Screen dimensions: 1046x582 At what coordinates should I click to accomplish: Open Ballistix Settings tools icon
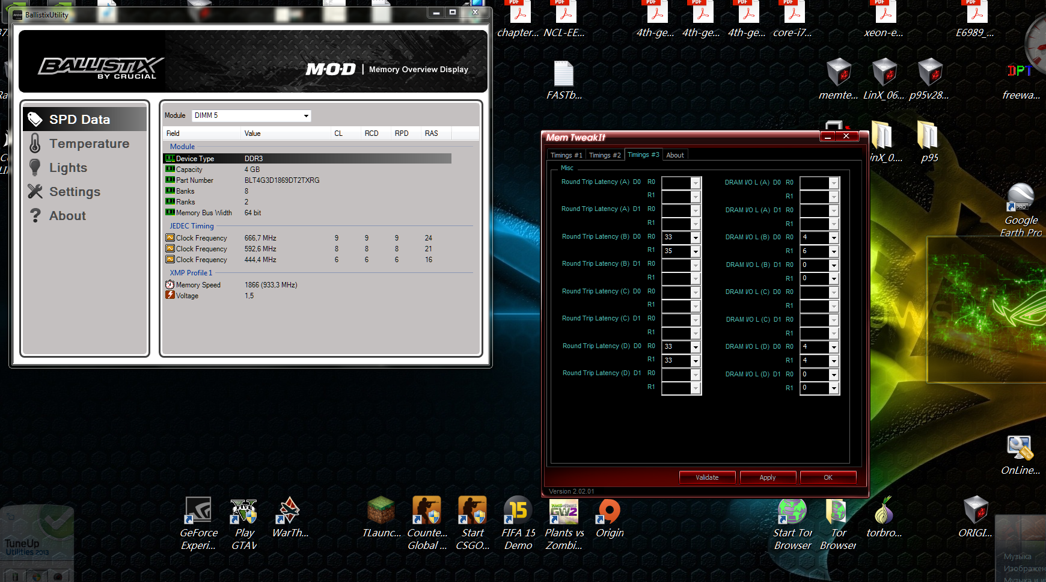(x=35, y=192)
